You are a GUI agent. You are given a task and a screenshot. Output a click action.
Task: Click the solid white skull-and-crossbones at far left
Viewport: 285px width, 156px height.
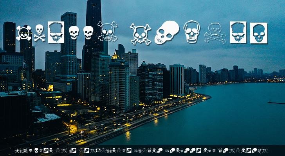click(23, 33)
